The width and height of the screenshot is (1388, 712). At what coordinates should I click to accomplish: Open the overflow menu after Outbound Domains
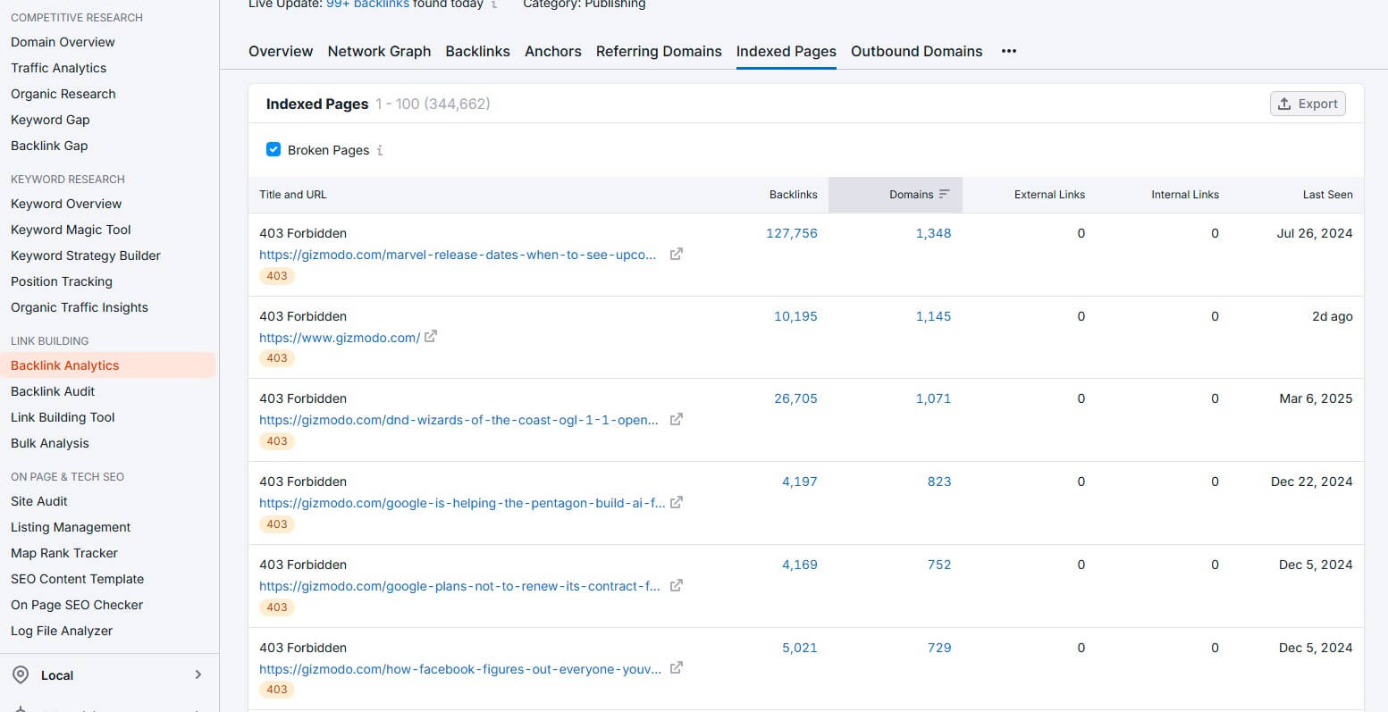click(x=1008, y=51)
